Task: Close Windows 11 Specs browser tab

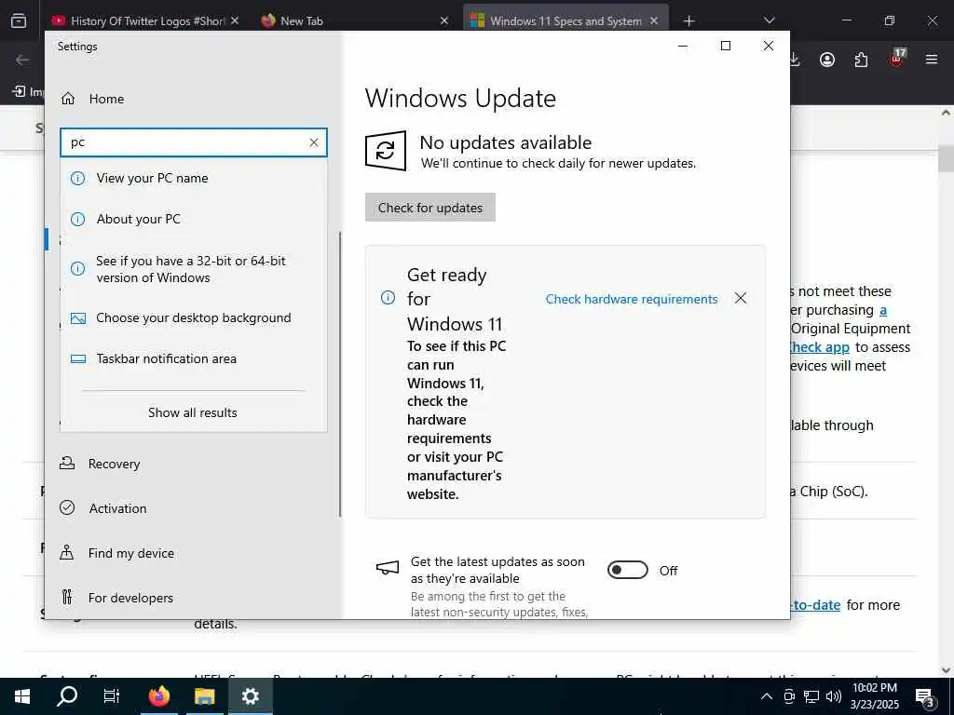Action: [654, 20]
